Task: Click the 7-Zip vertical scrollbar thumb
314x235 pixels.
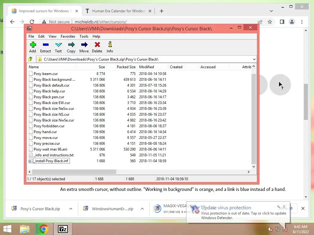Action: pos(254,119)
